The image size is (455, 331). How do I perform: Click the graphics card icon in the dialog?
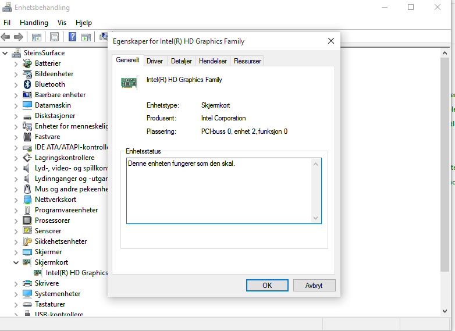click(129, 83)
